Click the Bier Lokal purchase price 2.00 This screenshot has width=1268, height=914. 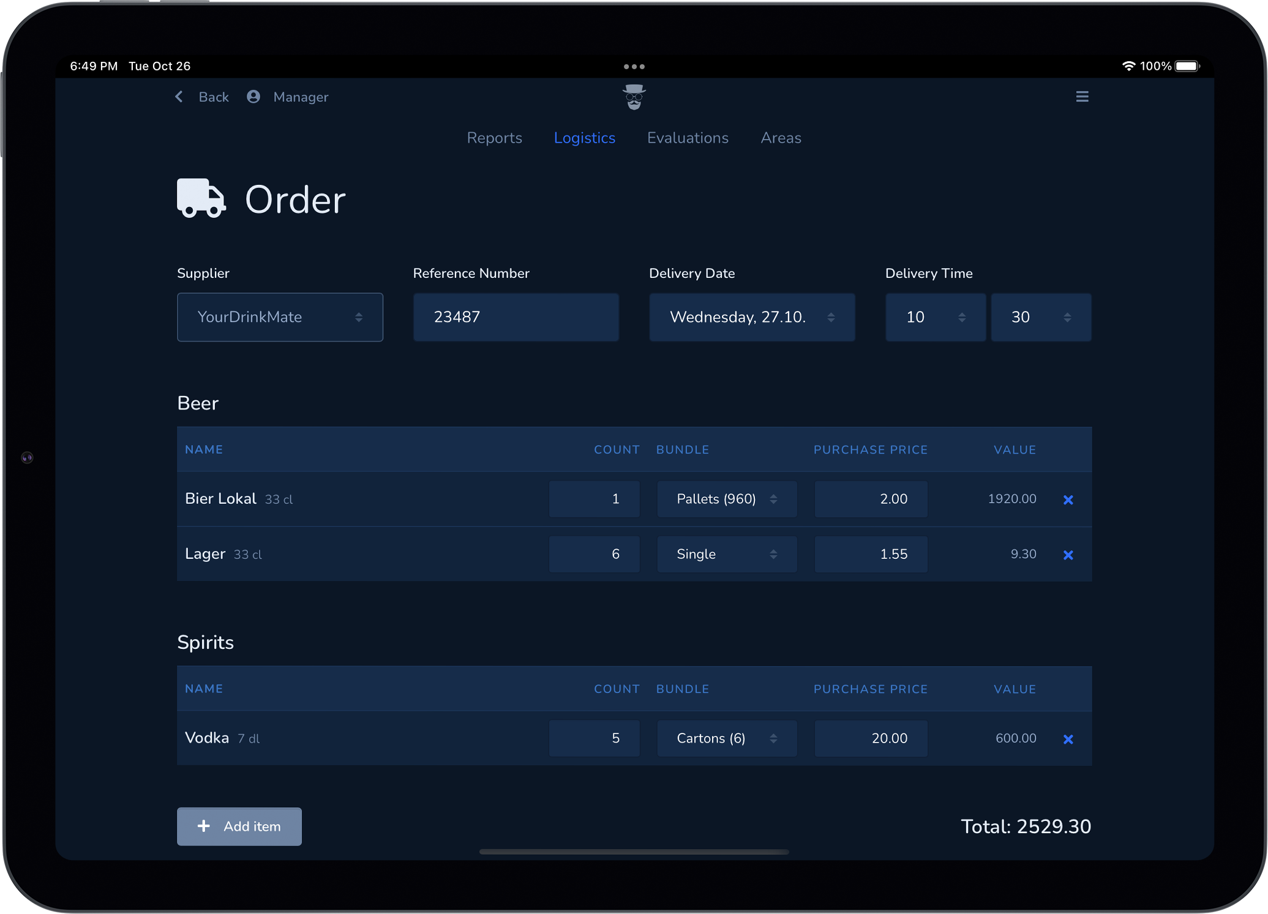pos(871,499)
